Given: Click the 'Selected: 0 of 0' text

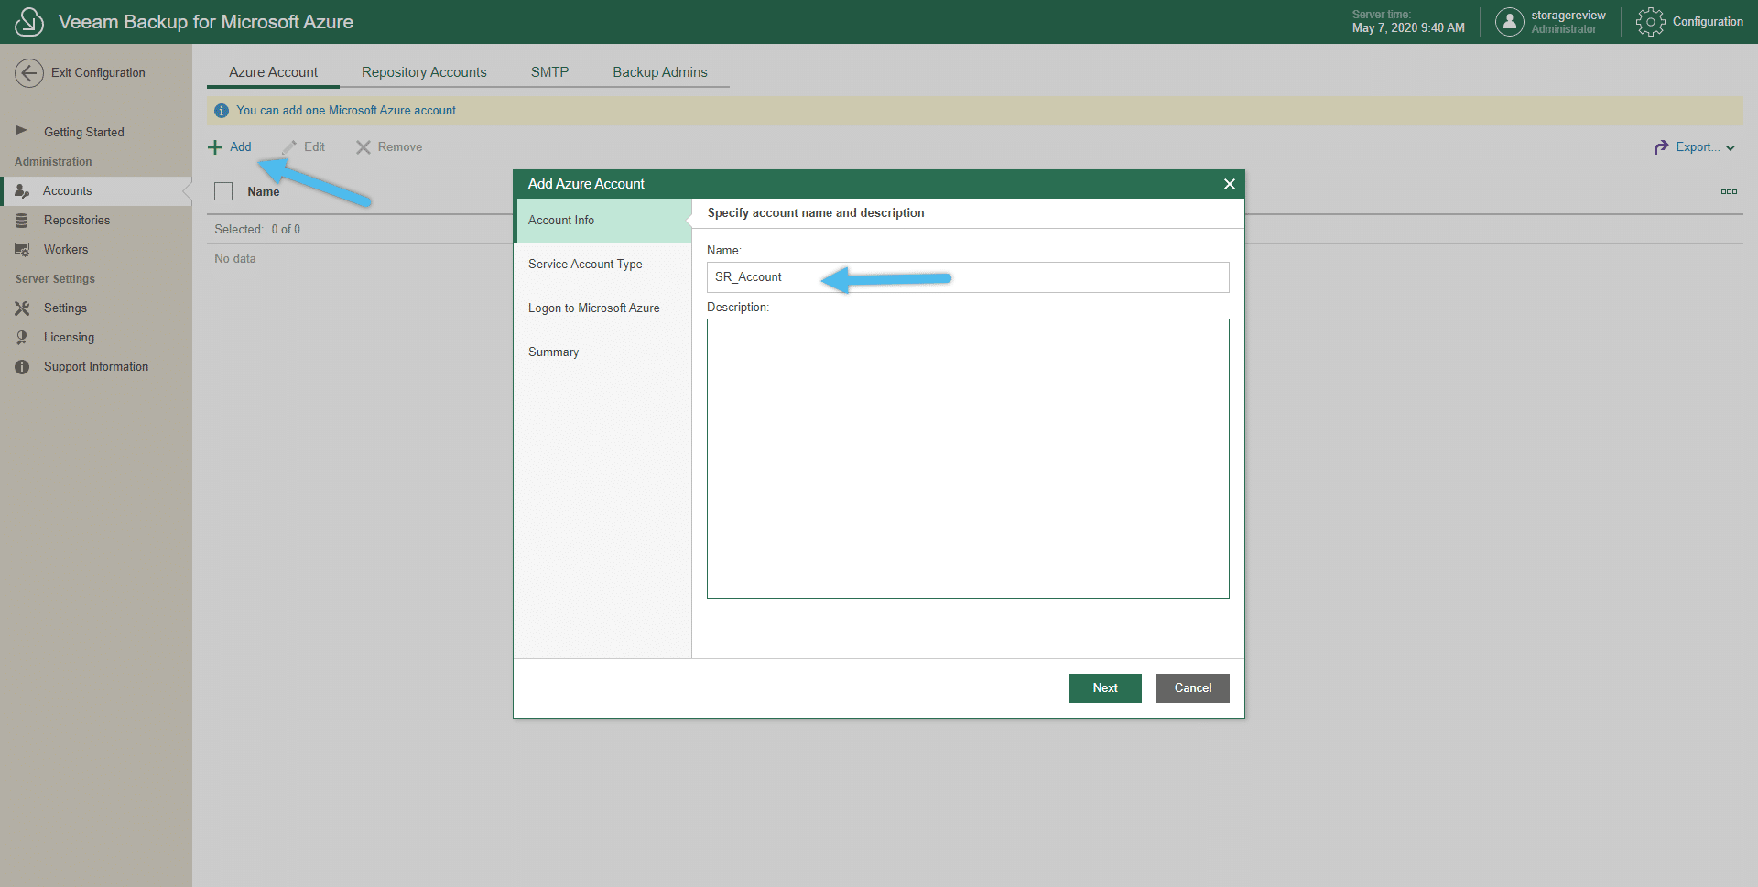Looking at the screenshot, I should pyautogui.click(x=257, y=230).
